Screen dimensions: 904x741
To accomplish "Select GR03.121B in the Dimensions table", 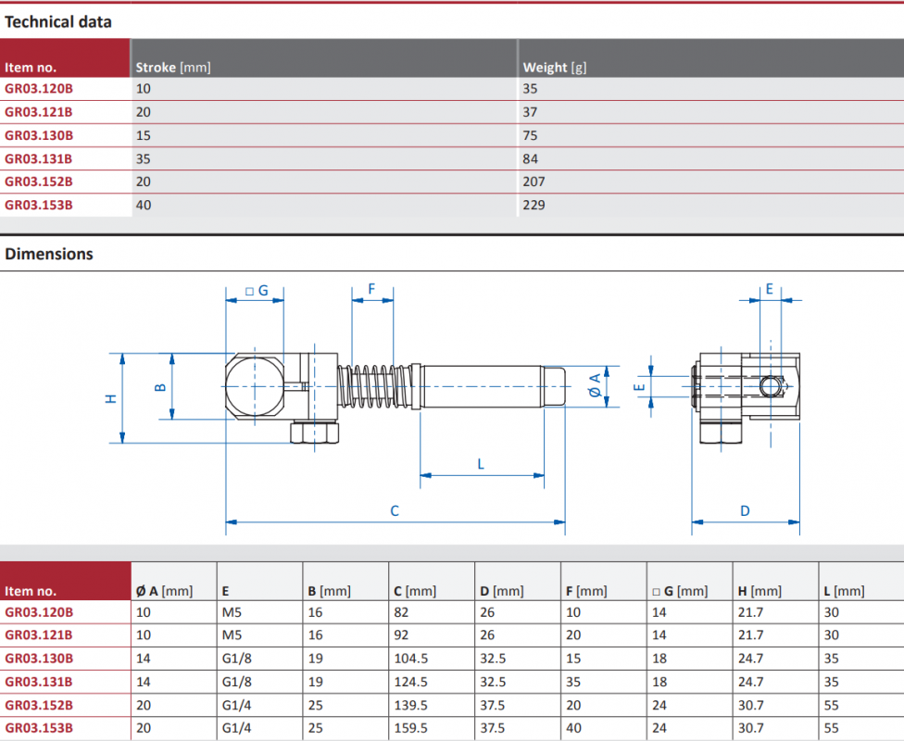I will pos(39,634).
